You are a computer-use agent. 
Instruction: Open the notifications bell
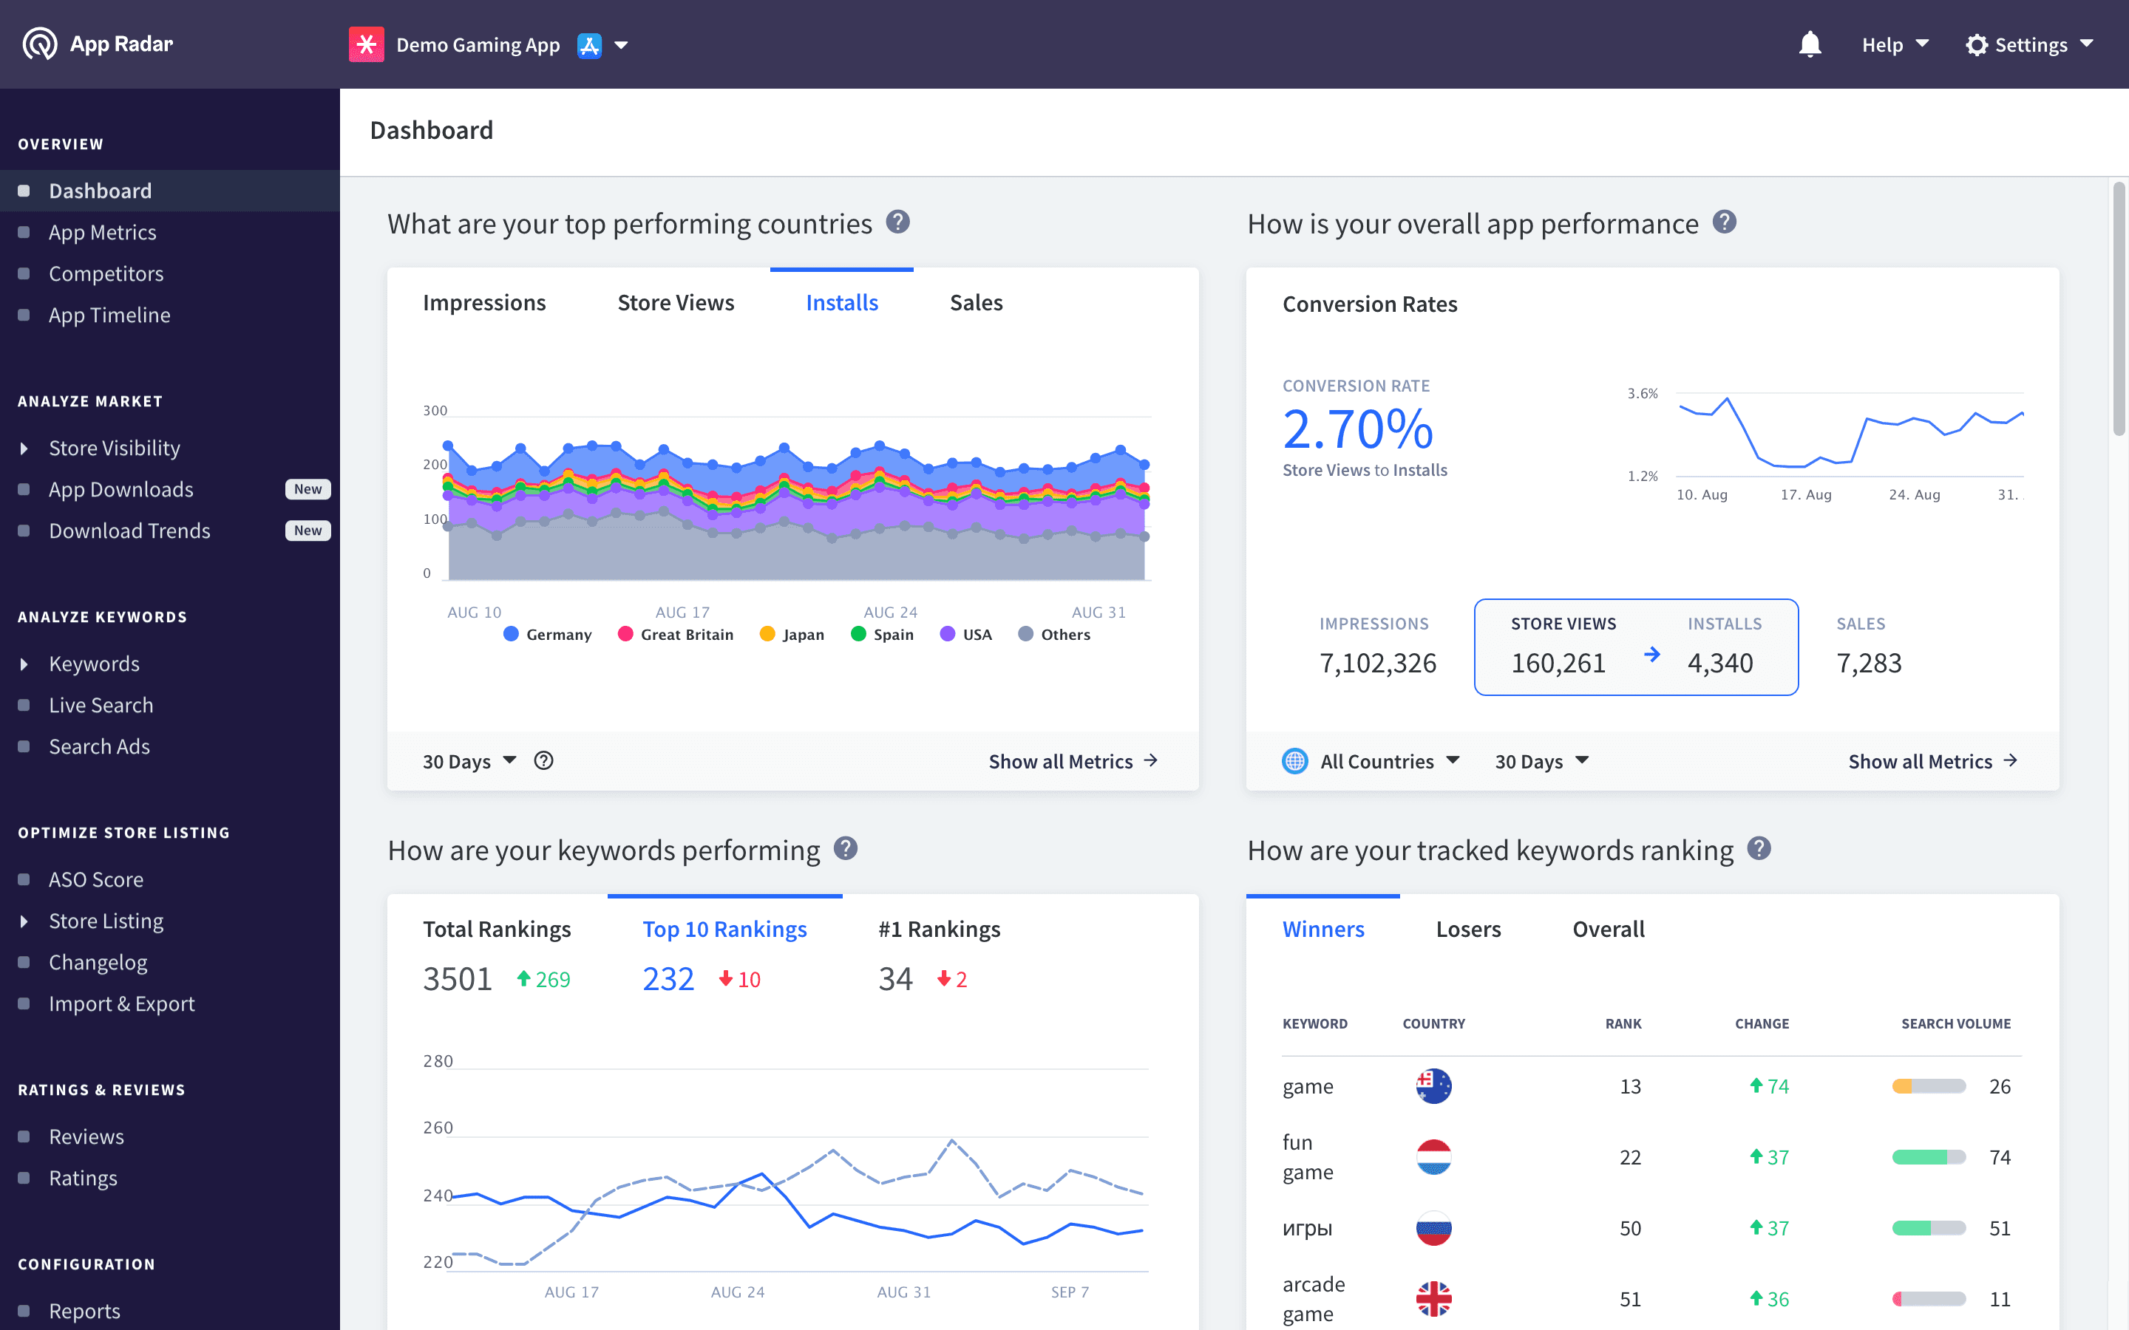[1810, 44]
